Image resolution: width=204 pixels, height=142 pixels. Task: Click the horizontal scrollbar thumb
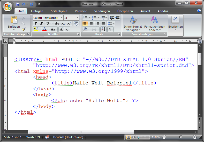[x=81, y=132]
